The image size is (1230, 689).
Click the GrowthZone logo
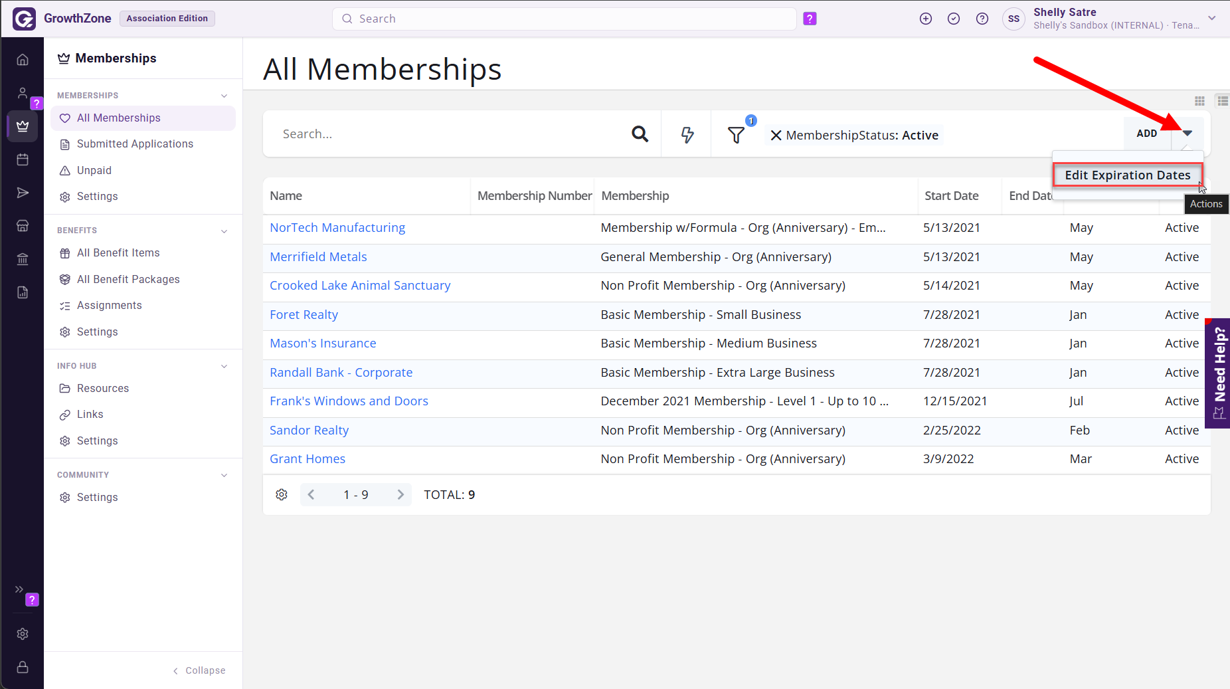(25, 19)
